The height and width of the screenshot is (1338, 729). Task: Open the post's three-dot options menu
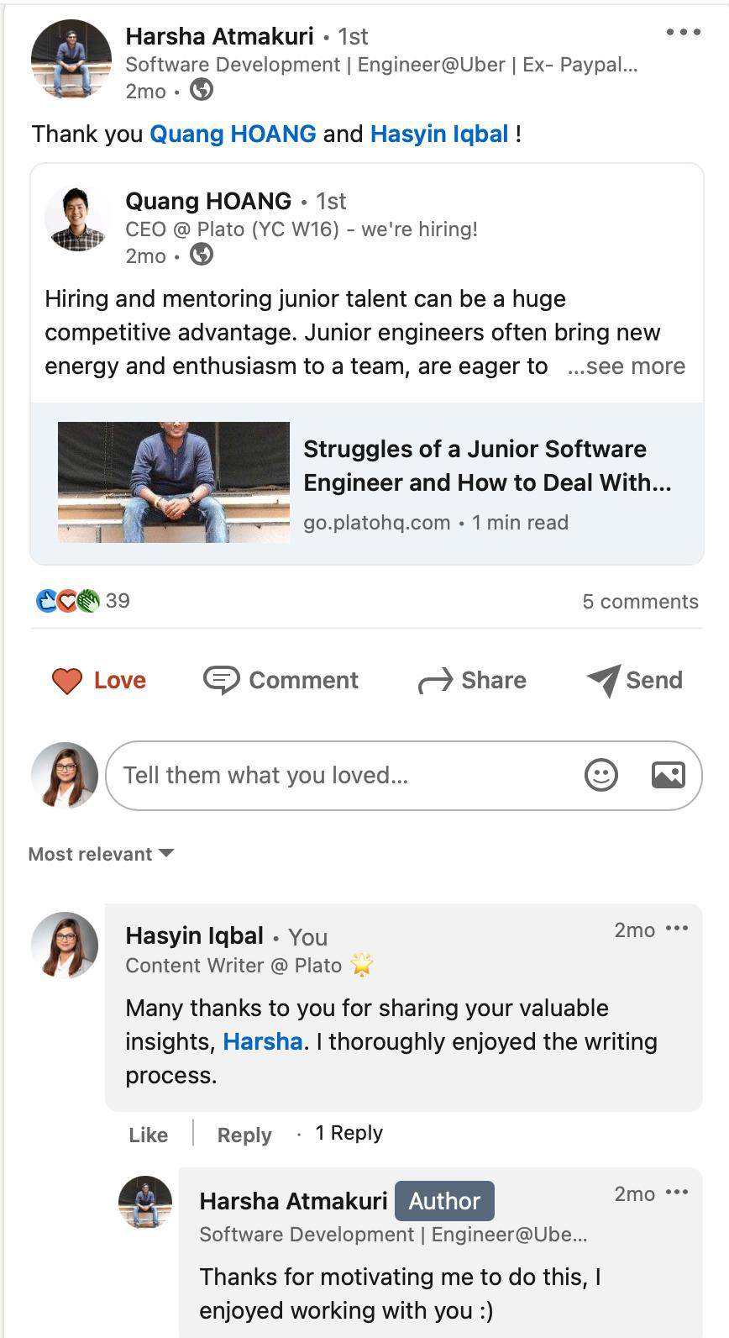tap(683, 33)
